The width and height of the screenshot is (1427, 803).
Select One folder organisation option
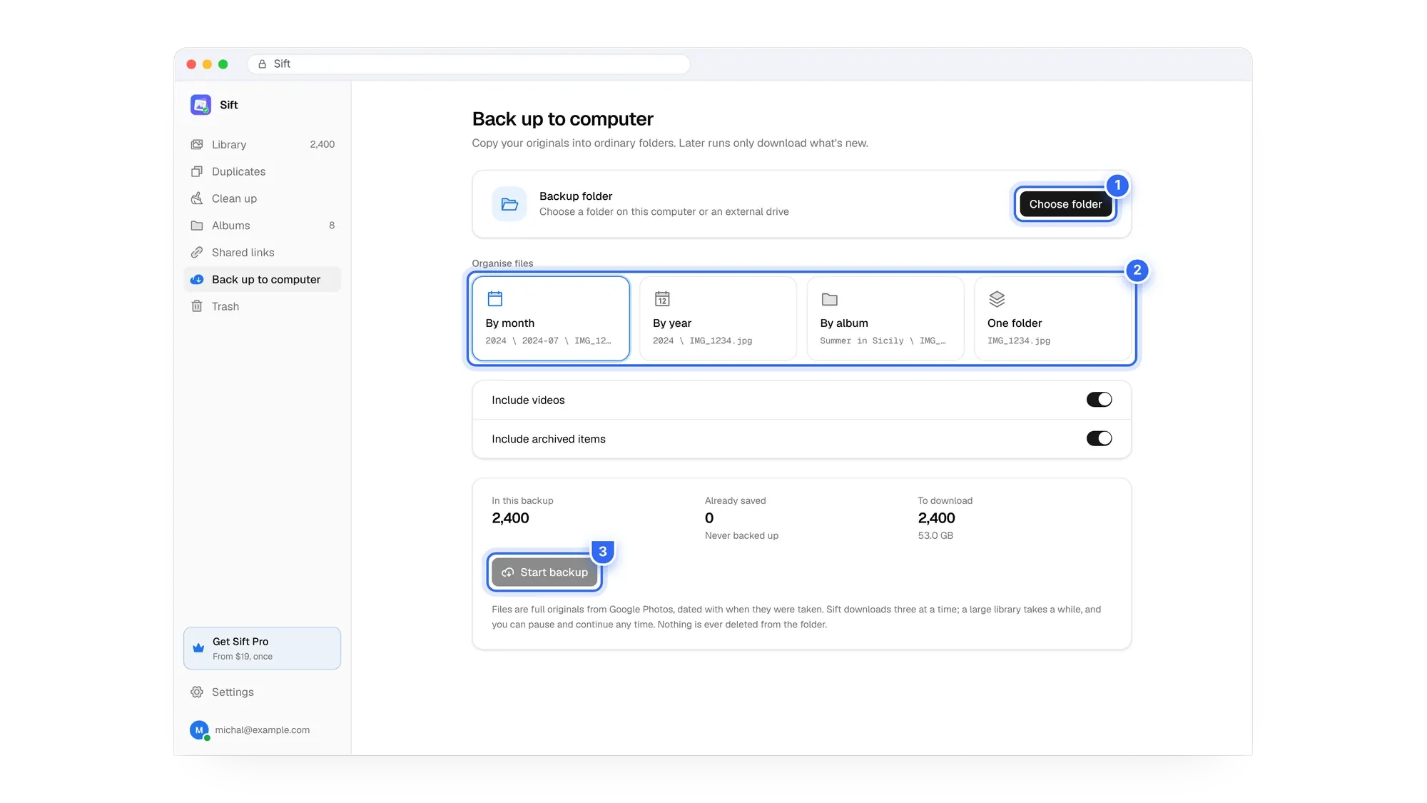pyautogui.click(x=1052, y=318)
